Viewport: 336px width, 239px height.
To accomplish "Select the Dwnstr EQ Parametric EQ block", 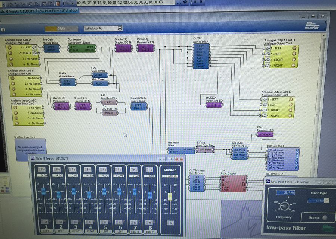I will [x=61, y=106].
